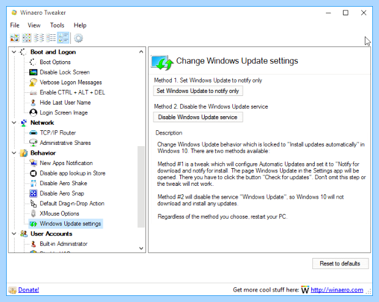Screen dimensions: 379x302
Task: Click the Donate icon in status bar
Action: (x=13, y=290)
